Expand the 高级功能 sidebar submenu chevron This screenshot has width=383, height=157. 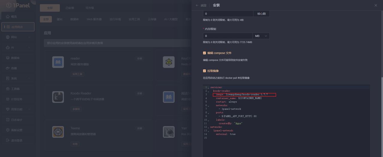(x=29, y=109)
